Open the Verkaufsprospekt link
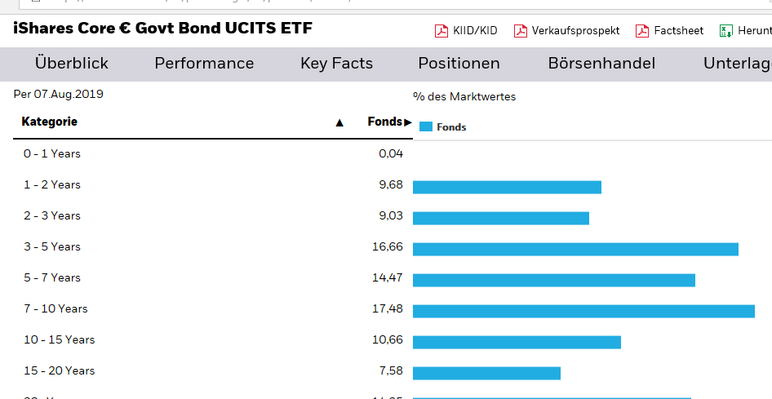This screenshot has width=772, height=399. [x=575, y=31]
